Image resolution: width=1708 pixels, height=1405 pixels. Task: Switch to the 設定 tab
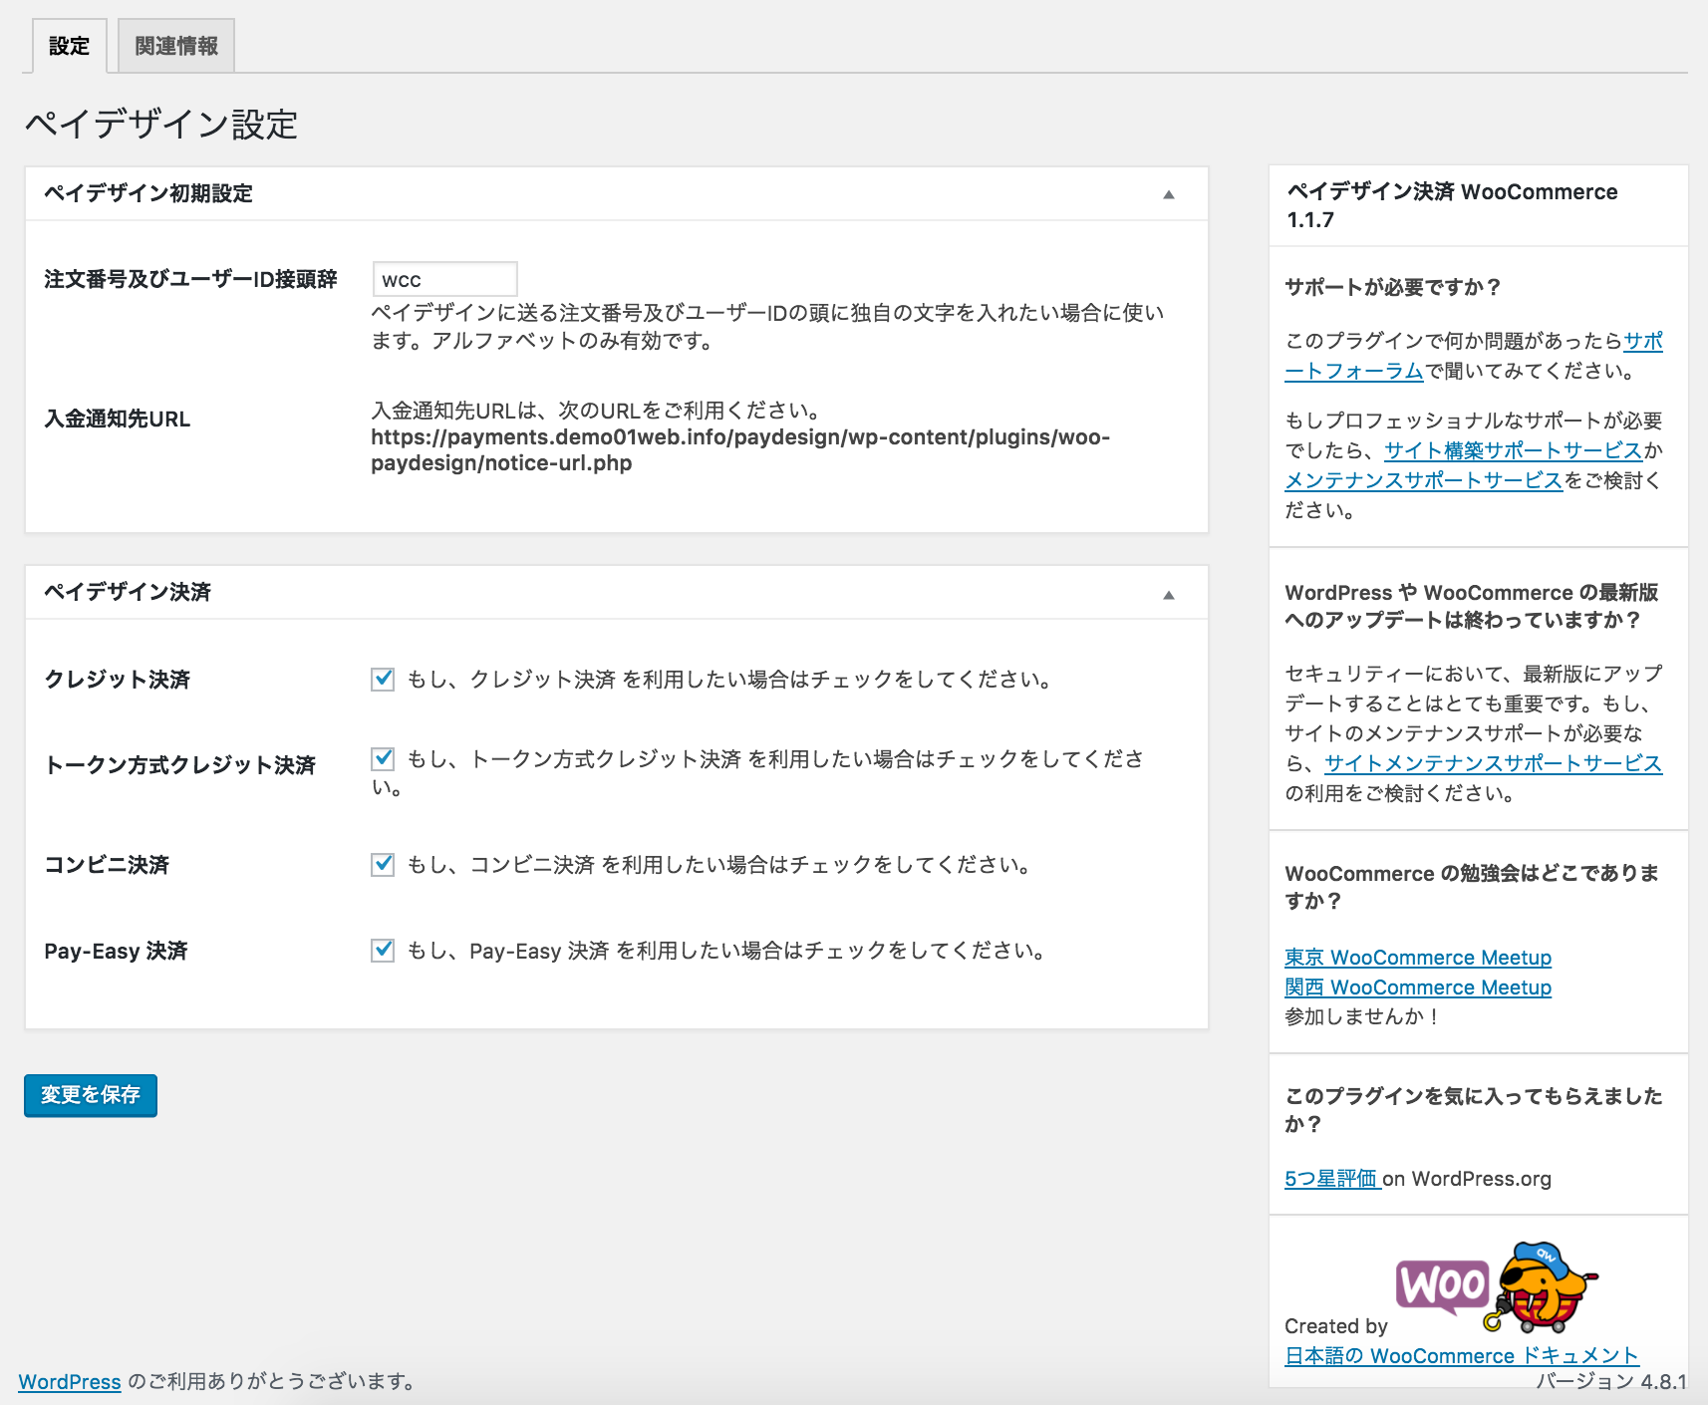tap(69, 46)
